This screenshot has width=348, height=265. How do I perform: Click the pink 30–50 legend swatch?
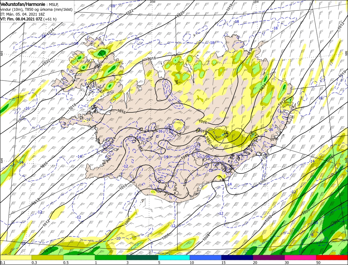(301, 257)
